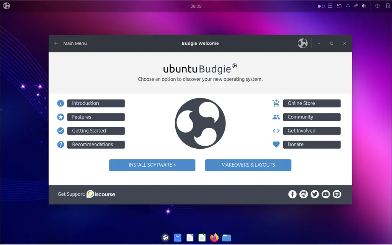Toggle the Raven sidebar panel arrow
The height and width of the screenshot is (245, 392).
click(387, 6)
